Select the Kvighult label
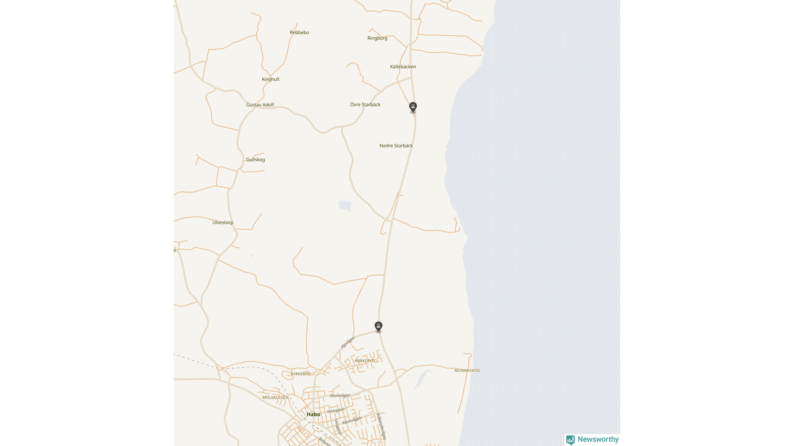 click(270, 79)
